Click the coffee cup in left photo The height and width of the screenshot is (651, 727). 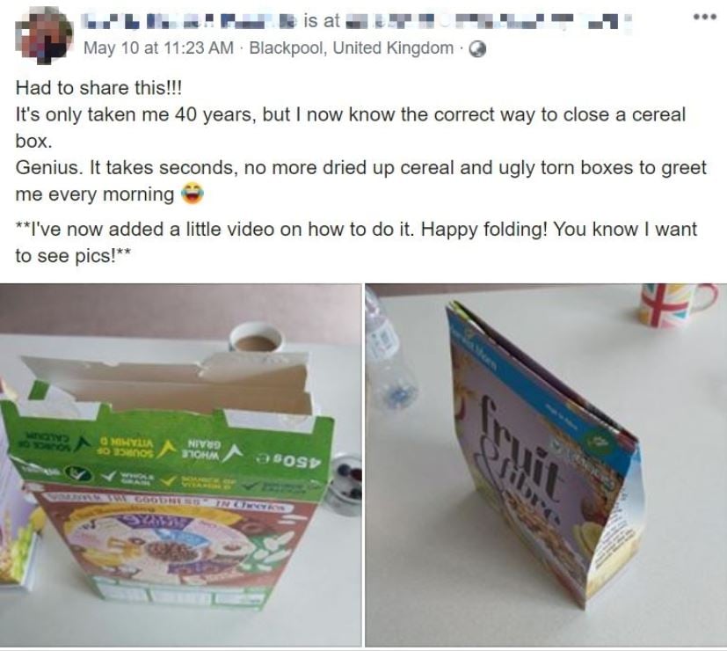[255, 337]
